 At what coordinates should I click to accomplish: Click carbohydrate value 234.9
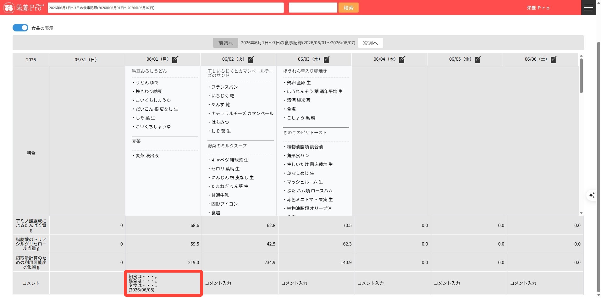pos(270,262)
